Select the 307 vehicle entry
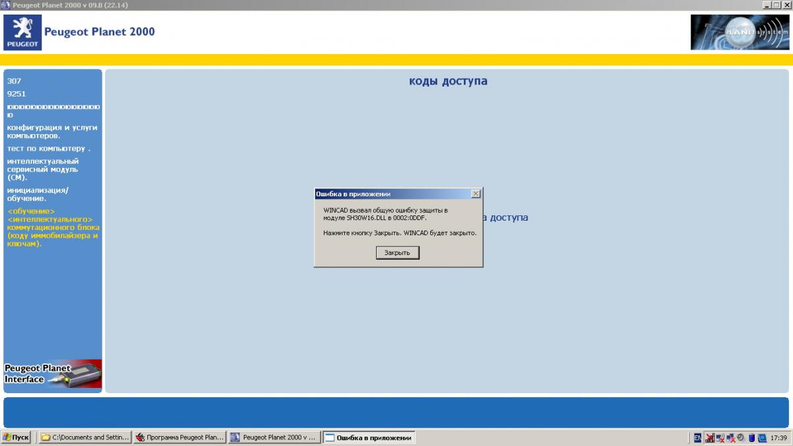Image resolution: width=793 pixels, height=446 pixels. point(14,81)
